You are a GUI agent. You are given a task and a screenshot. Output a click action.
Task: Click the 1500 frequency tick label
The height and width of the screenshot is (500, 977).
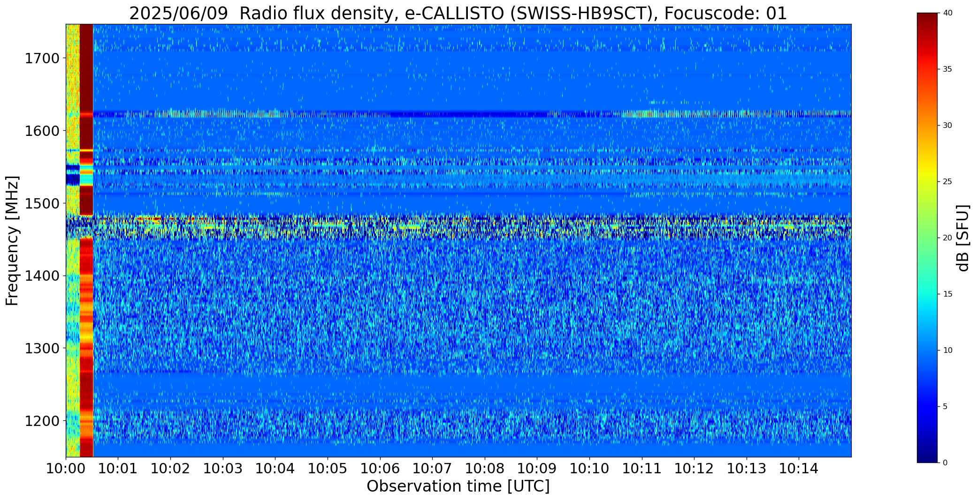pyautogui.click(x=42, y=203)
